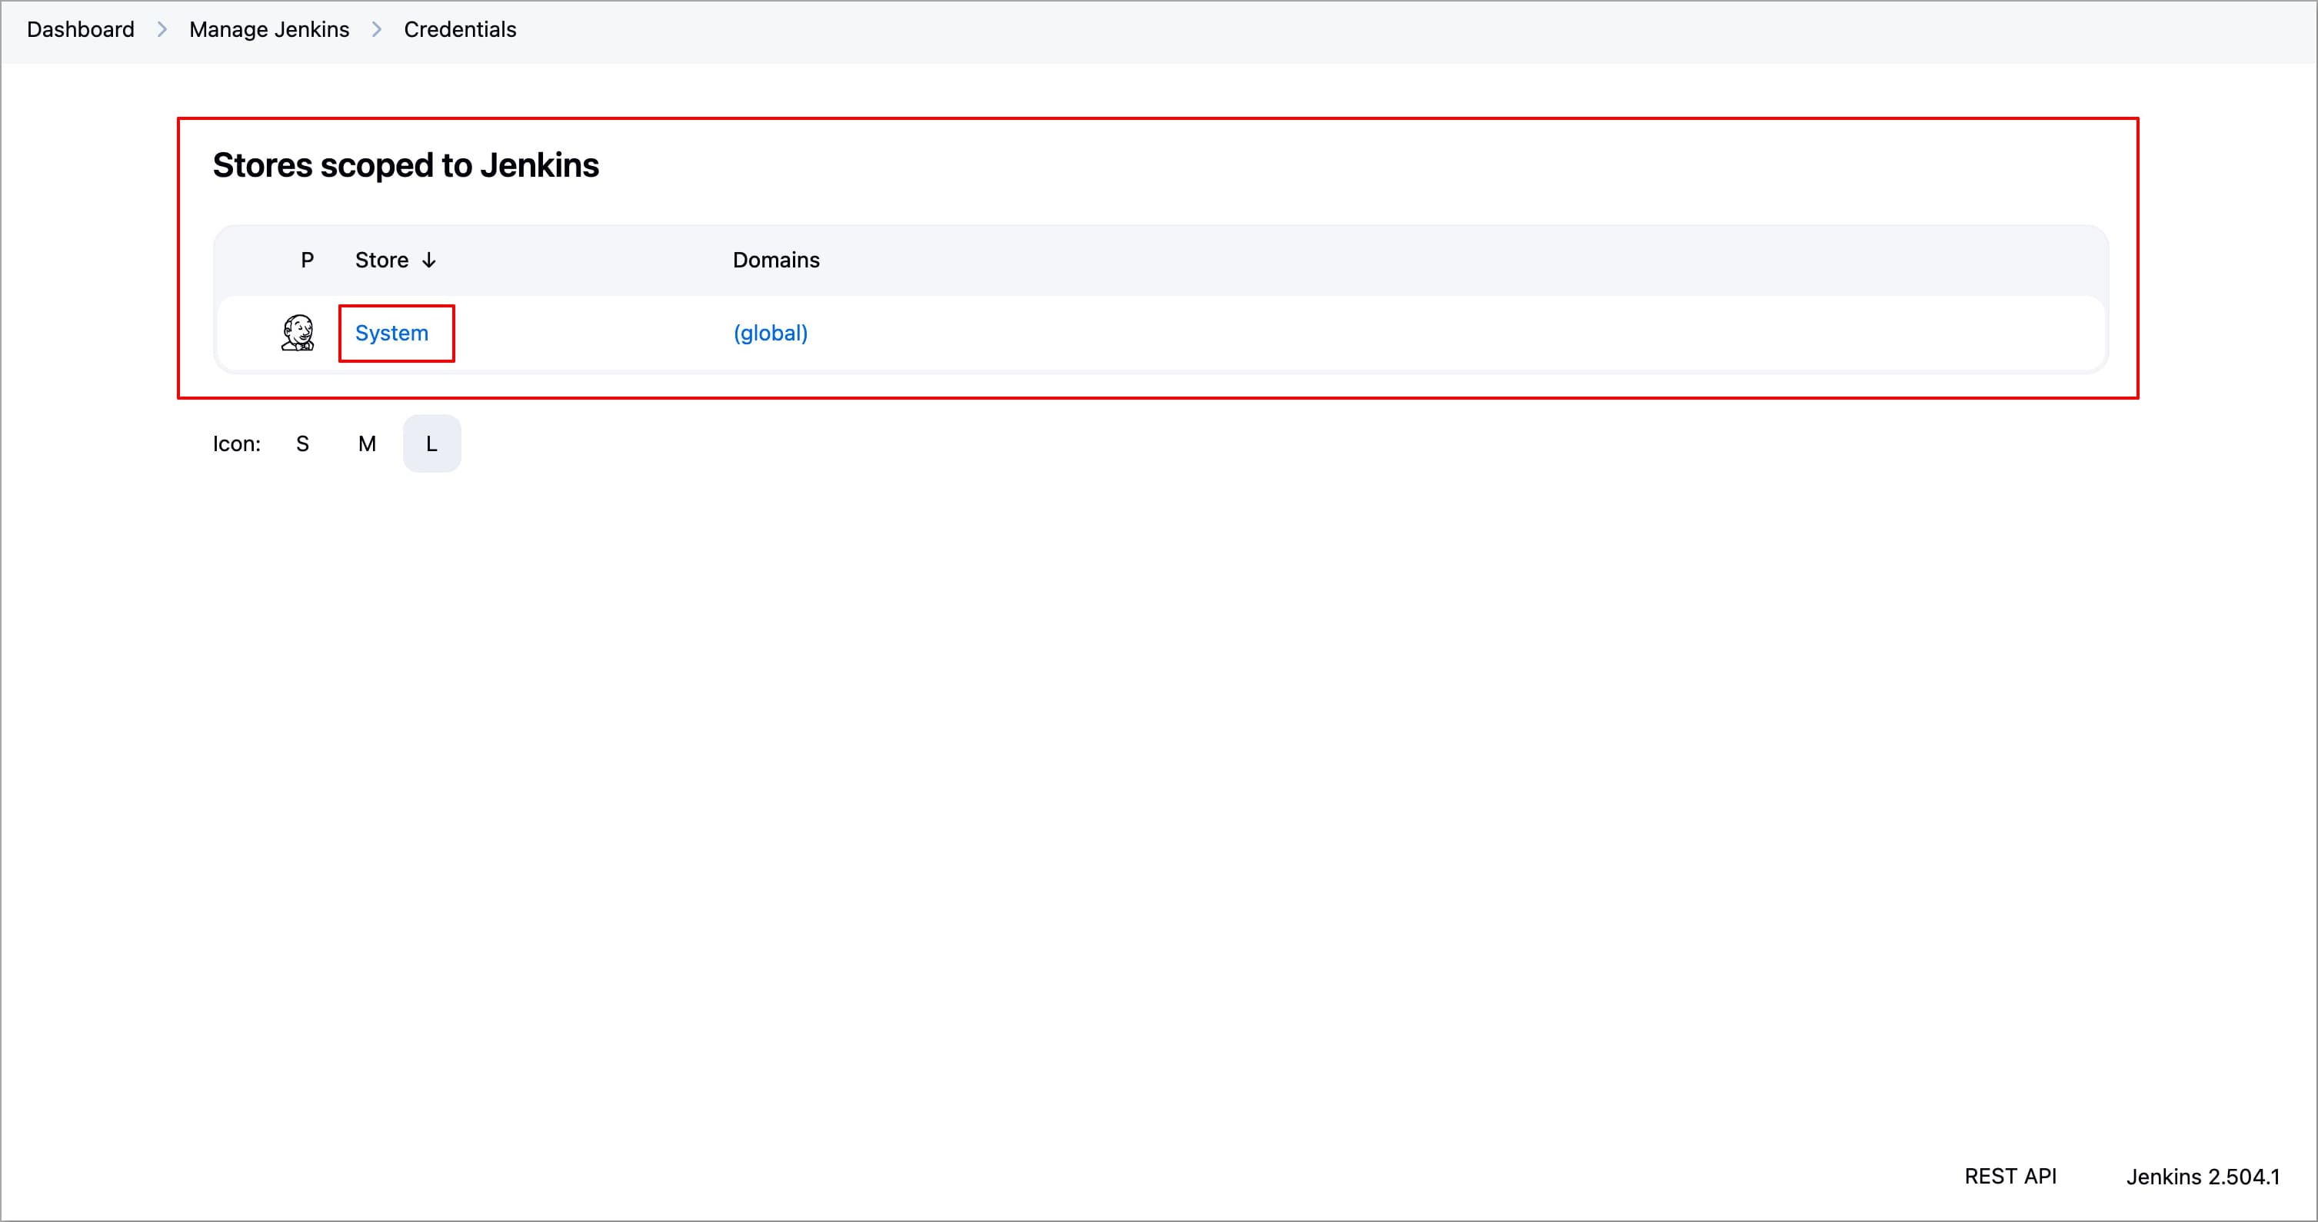The image size is (2318, 1222).
Task: Sort by the Store column header
Action: coord(381,260)
